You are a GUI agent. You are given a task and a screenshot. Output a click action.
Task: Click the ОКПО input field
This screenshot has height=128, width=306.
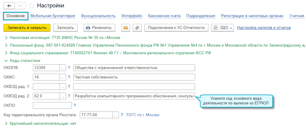52,105
